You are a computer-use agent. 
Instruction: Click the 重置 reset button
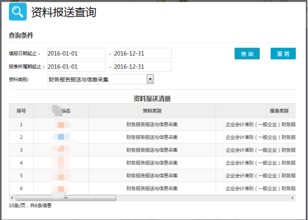click(x=283, y=53)
